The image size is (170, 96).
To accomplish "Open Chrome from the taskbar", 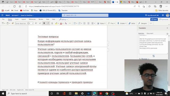I will [x=107, y=94].
